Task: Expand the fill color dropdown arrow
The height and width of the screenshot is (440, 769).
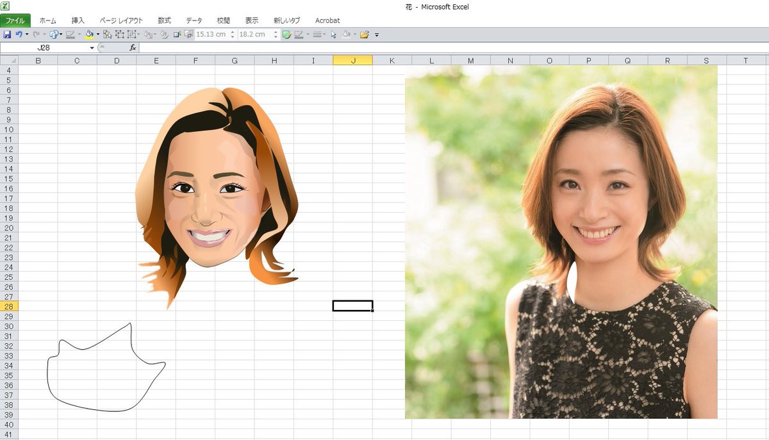Action: tap(97, 35)
